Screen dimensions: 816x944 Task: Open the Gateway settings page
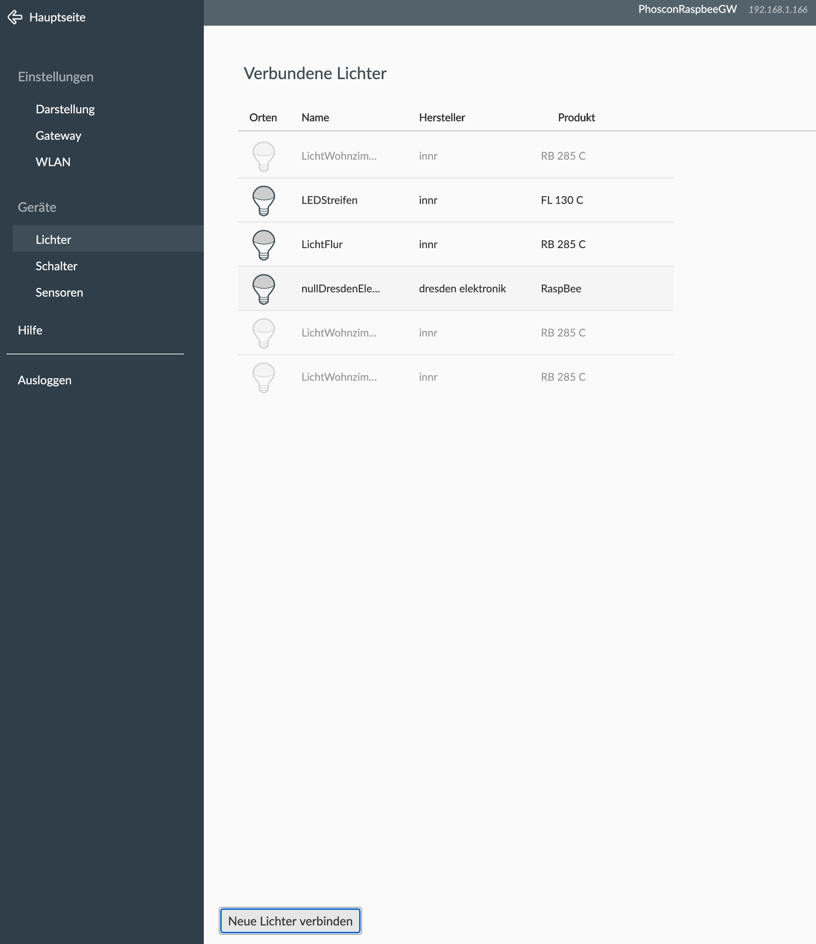tap(58, 136)
